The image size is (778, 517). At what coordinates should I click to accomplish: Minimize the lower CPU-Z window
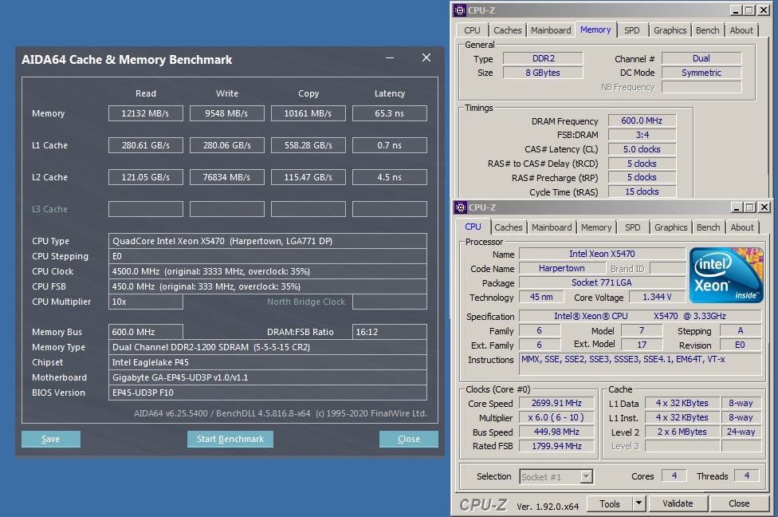737,207
